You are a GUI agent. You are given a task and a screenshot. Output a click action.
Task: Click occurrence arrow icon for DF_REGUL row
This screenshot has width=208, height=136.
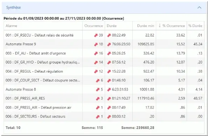96,72
